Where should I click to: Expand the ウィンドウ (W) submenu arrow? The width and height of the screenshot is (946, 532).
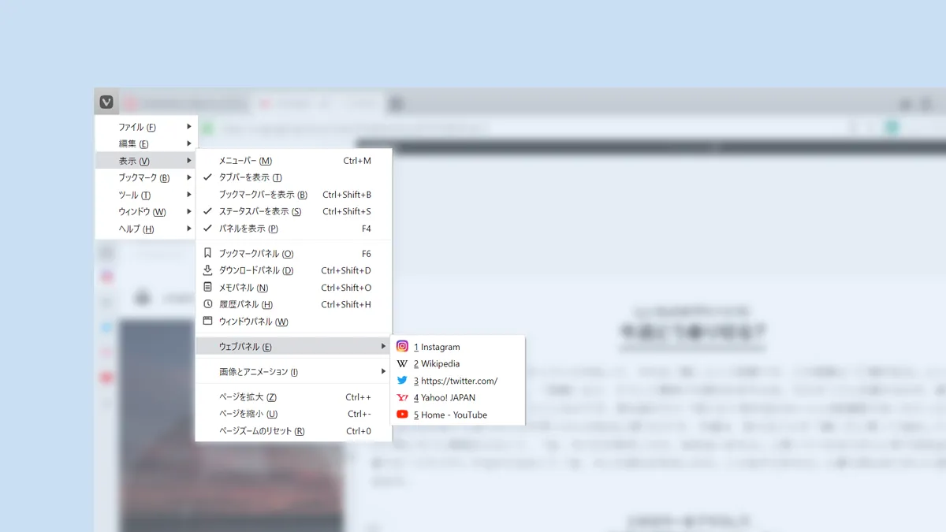[x=188, y=211]
